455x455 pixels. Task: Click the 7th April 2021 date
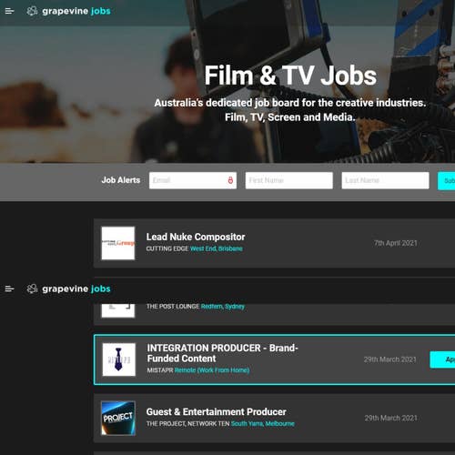pos(396,243)
